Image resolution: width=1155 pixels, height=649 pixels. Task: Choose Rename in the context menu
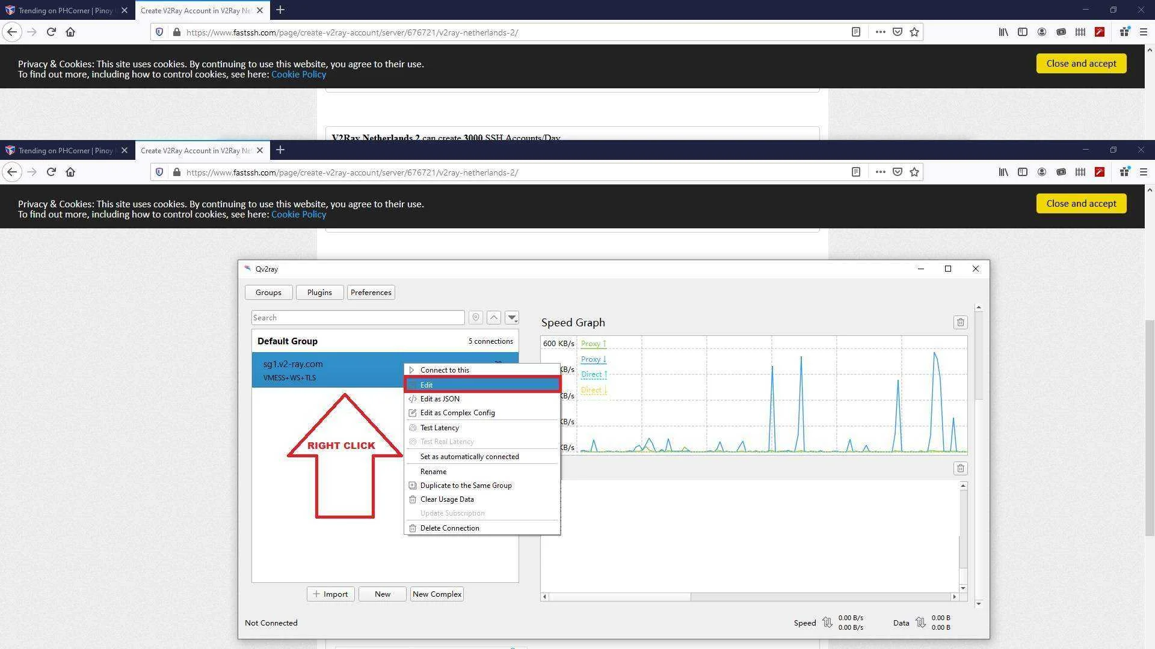[x=482, y=472]
